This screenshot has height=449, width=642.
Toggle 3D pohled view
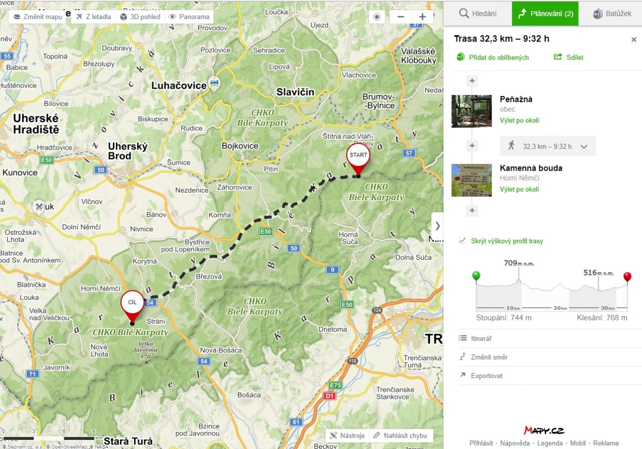click(x=141, y=17)
